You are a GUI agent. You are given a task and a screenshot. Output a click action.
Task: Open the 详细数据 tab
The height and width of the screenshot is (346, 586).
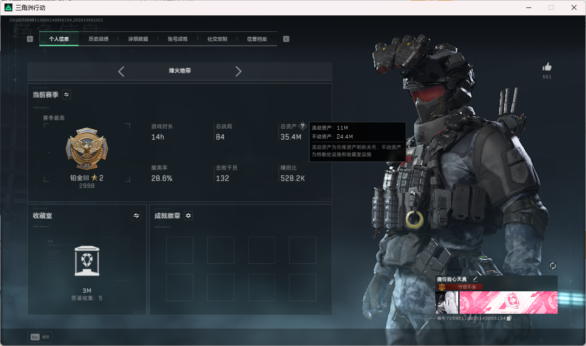click(x=138, y=39)
